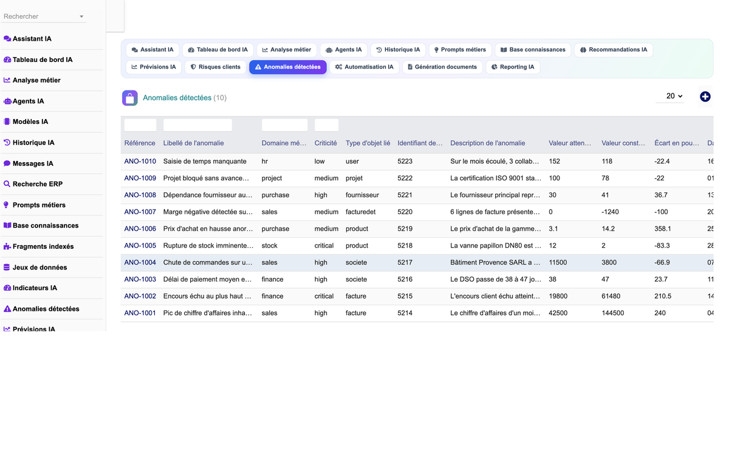Open Prévisions IA in sidebar
The height and width of the screenshot is (451, 729).
[x=29, y=329]
